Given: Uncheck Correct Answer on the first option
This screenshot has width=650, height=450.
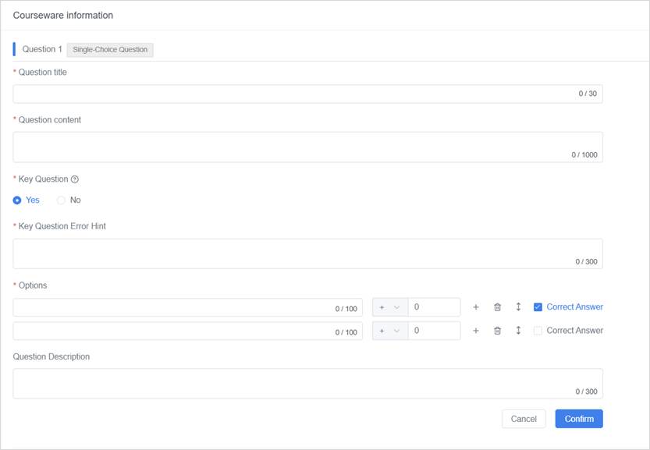Looking at the screenshot, I should (x=538, y=307).
